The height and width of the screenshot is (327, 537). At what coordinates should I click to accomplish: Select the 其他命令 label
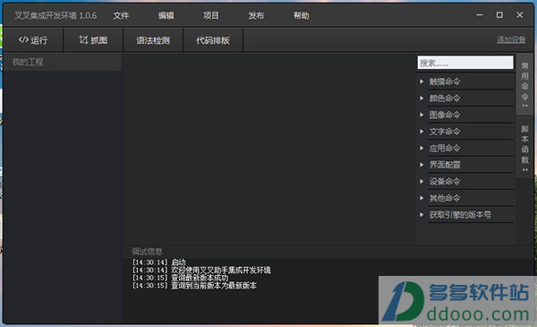click(x=445, y=198)
